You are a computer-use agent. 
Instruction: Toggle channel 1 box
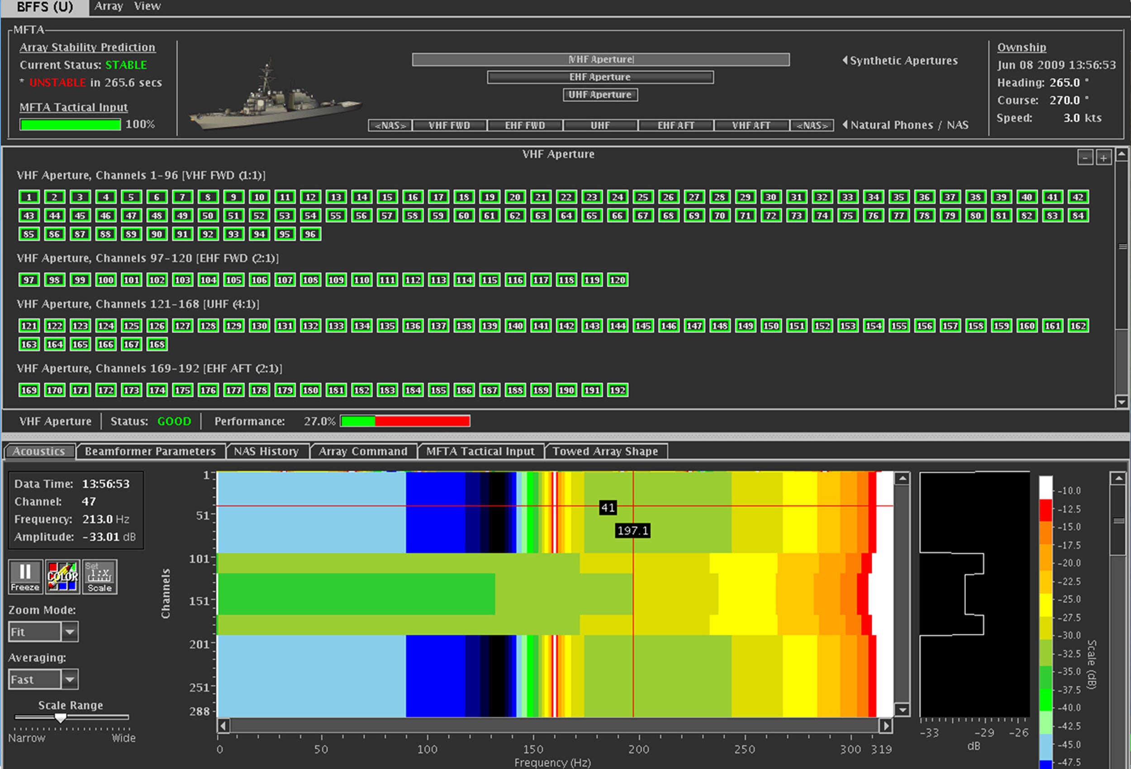coord(29,197)
